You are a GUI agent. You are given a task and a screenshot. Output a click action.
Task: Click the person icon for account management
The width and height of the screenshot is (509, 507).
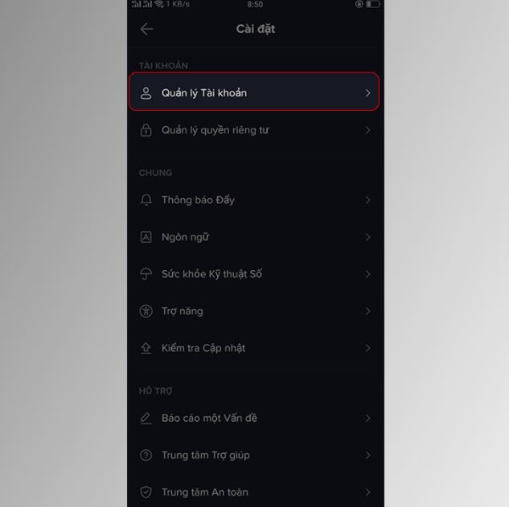pos(146,93)
